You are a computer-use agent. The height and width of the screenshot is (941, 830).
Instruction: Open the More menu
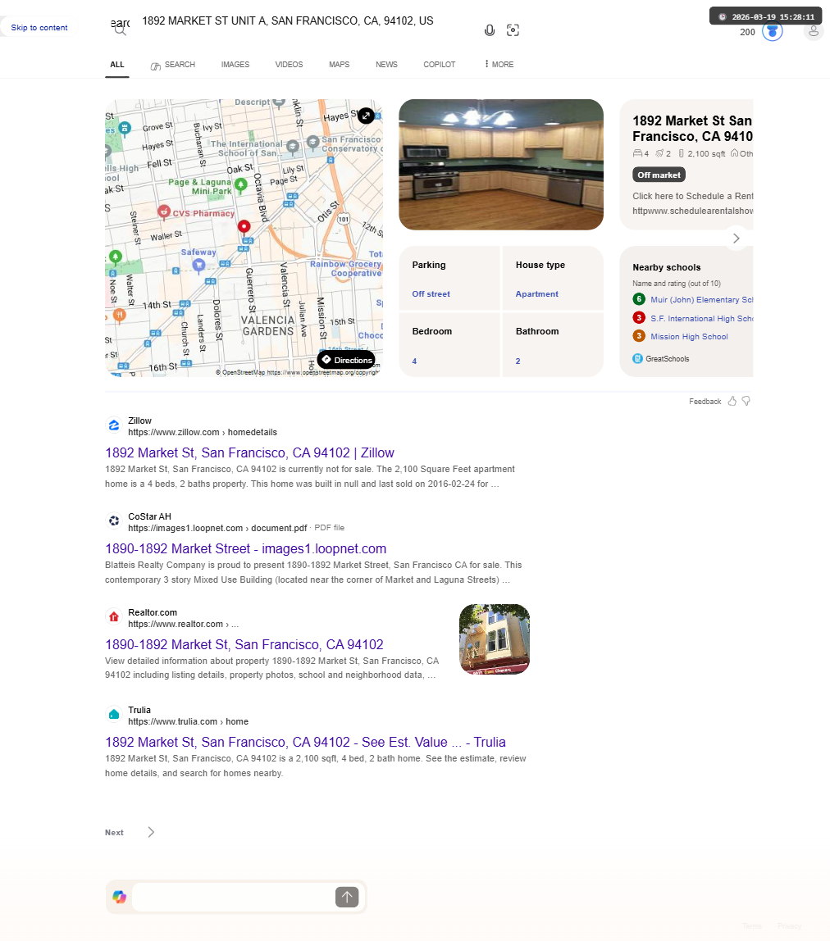coord(499,64)
